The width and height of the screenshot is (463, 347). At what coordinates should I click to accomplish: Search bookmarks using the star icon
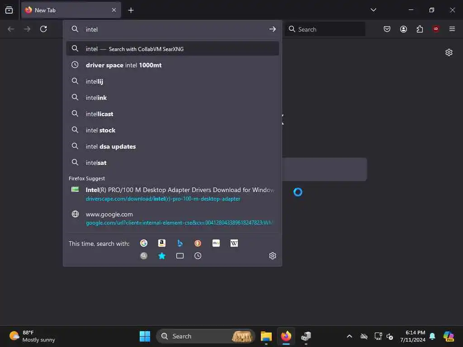(162, 256)
